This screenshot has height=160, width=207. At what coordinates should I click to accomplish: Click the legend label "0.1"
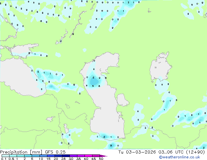click(4, 159)
